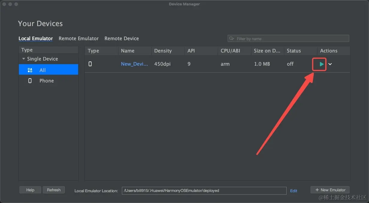Select the Local Emulator tab
This screenshot has width=369, height=203.
(x=36, y=38)
